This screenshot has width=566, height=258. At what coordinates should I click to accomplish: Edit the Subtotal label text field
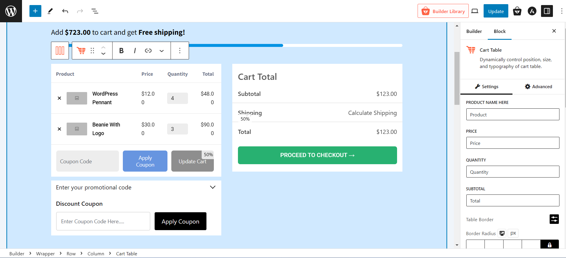(x=513, y=200)
